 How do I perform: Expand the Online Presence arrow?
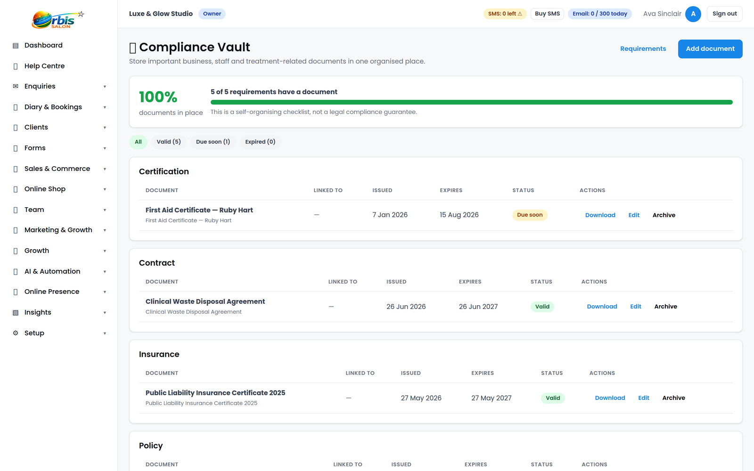coord(105,292)
